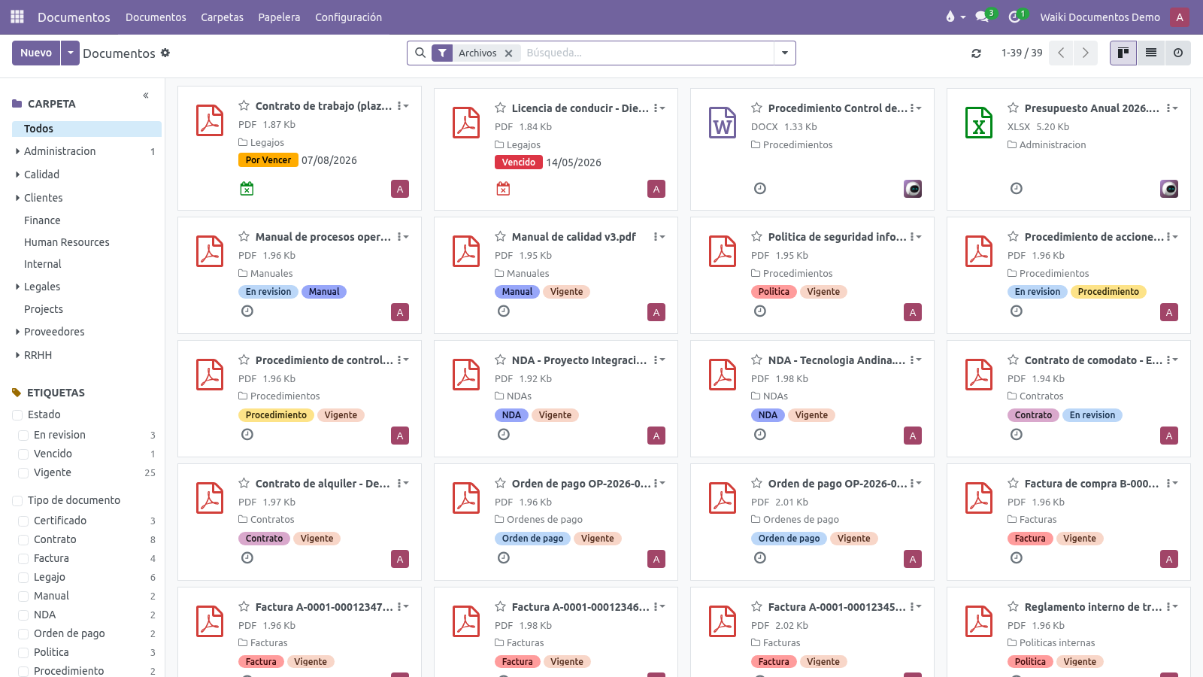Click the red Vencido tag on Licencia card
This screenshot has height=677, width=1203.
coord(519,162)
